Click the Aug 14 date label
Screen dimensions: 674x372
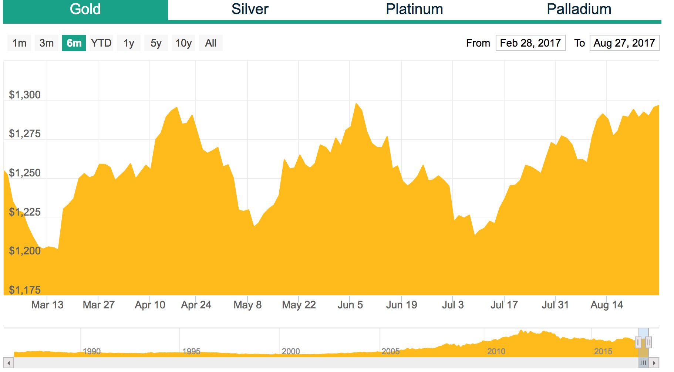point(607,305)
